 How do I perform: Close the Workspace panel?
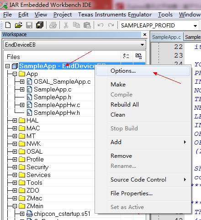(x=145, y=35)
